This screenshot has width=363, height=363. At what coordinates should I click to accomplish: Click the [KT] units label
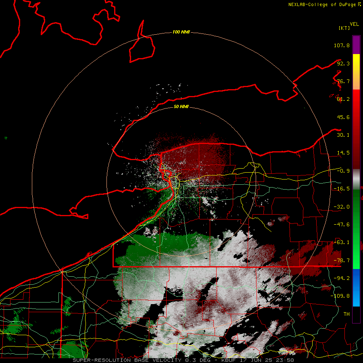(x=344, y=28)
